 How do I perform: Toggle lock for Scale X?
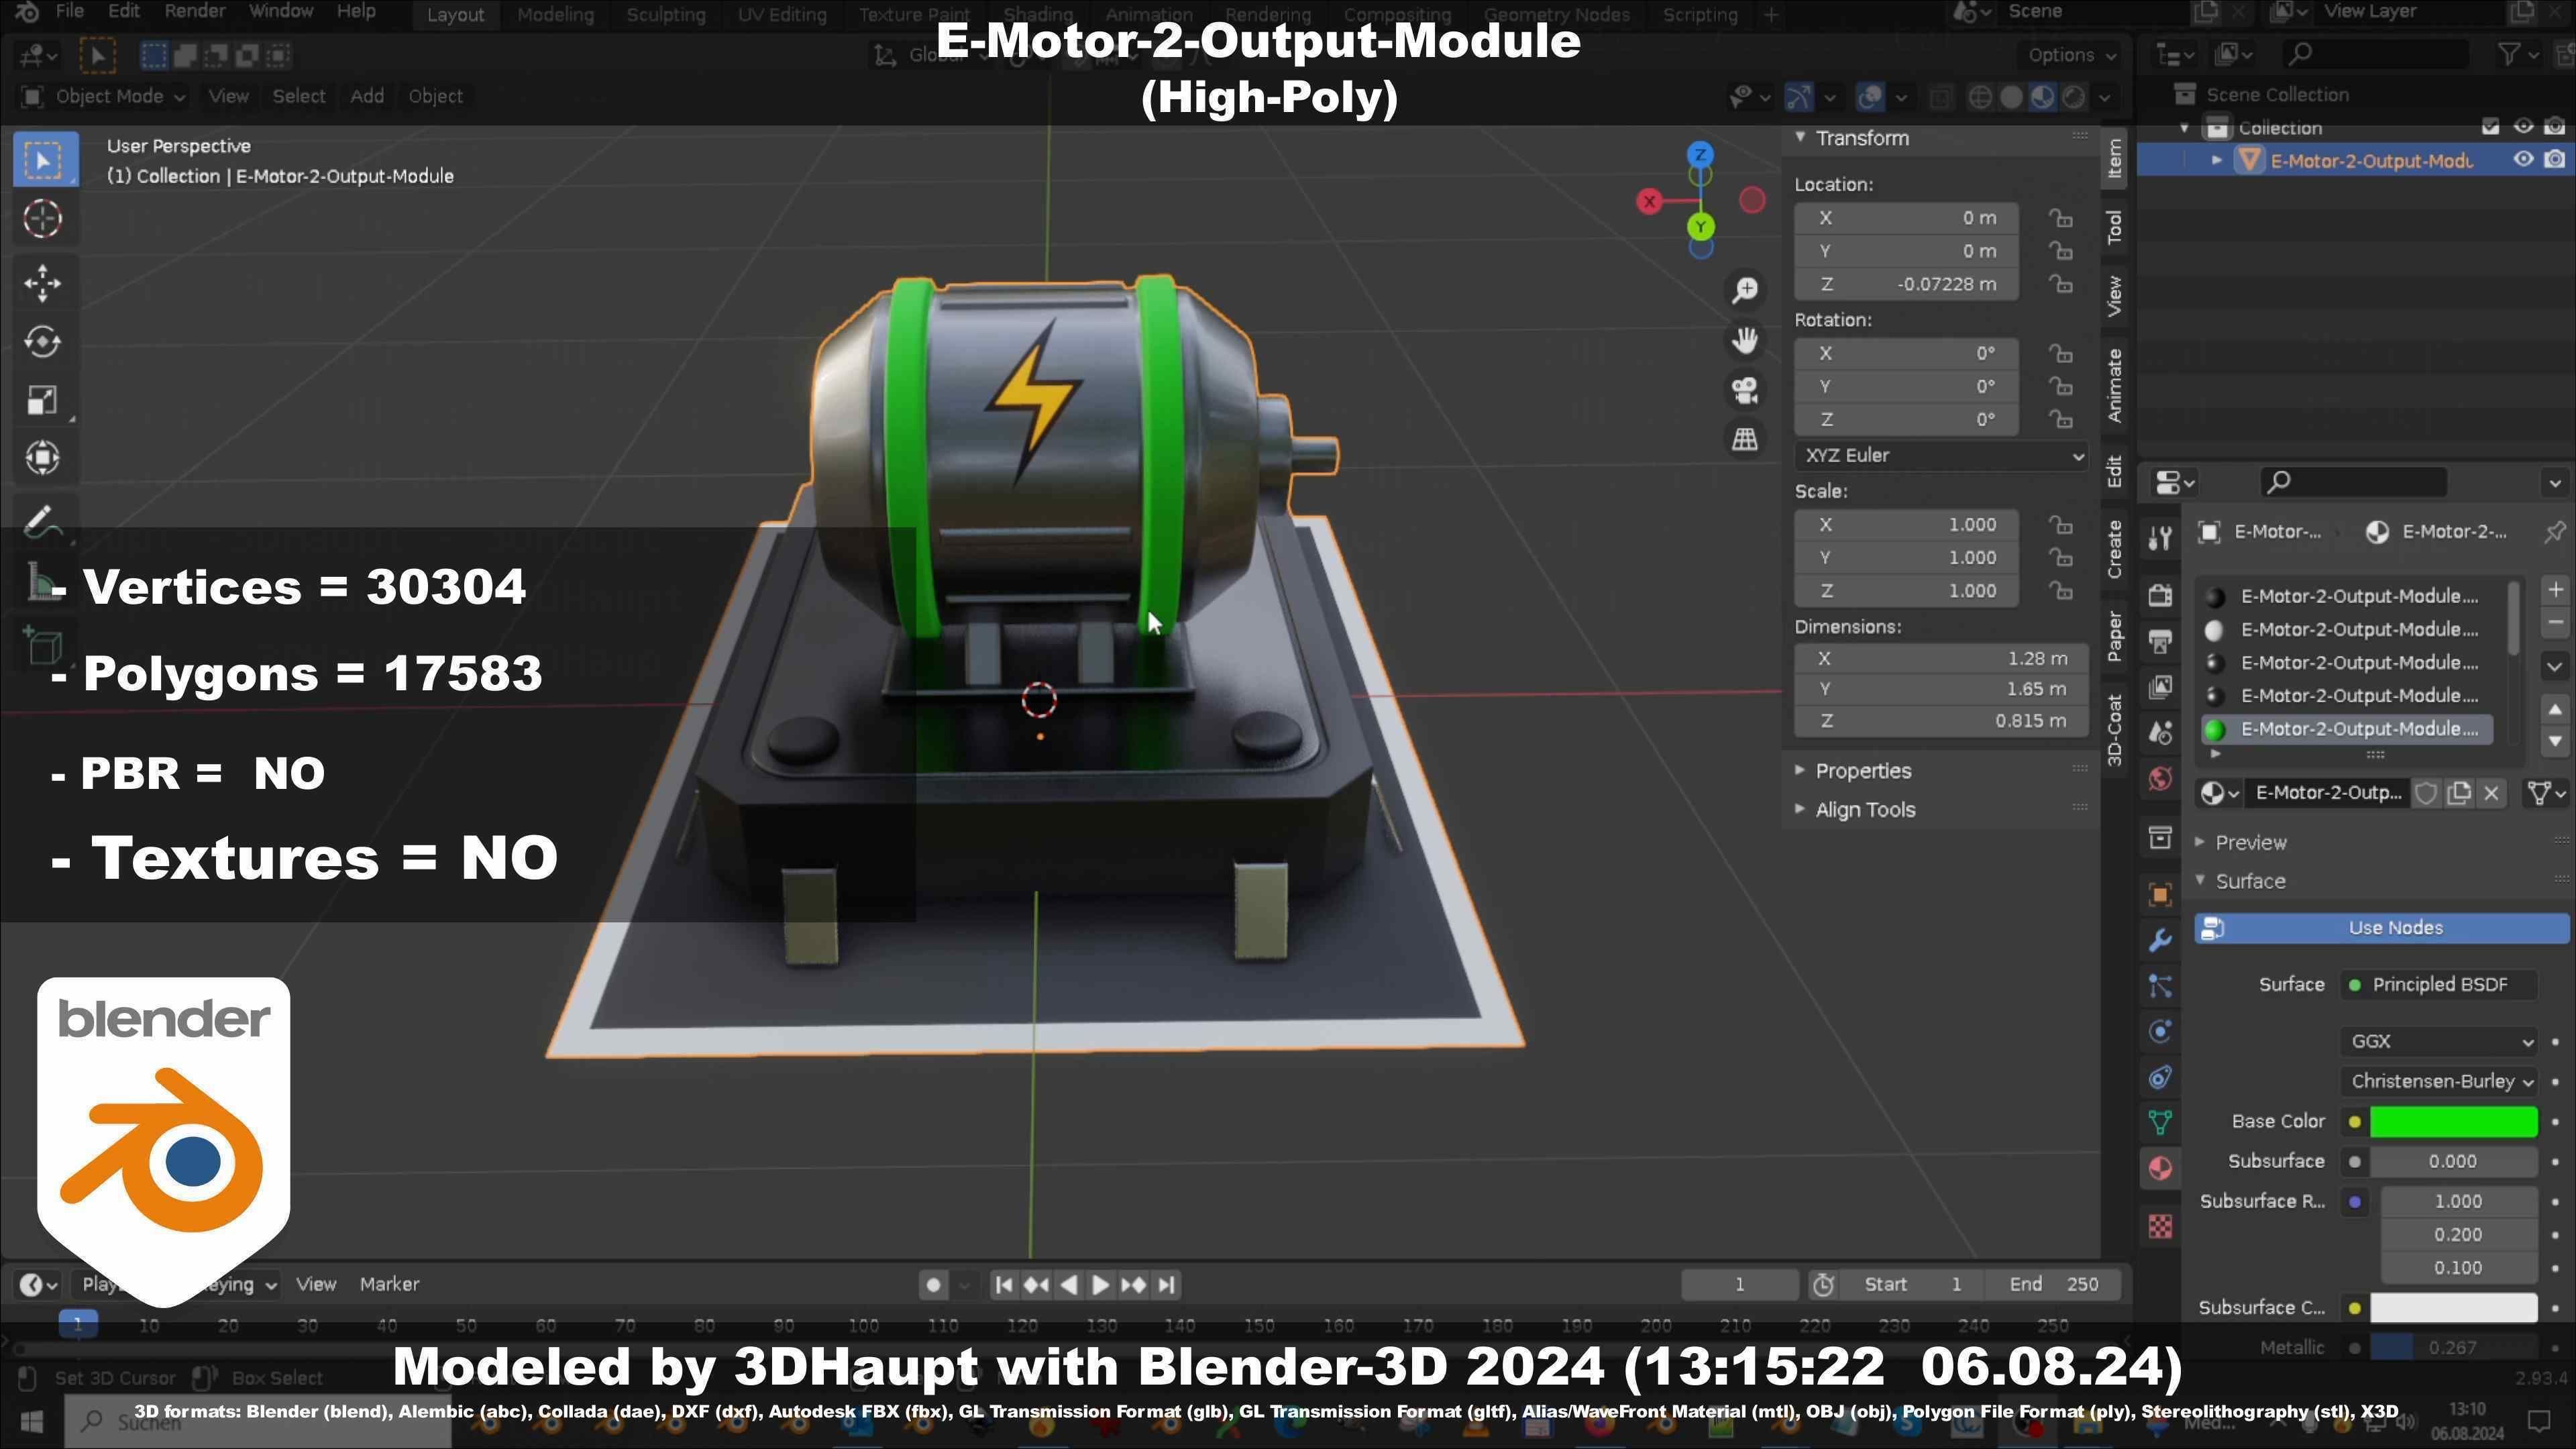[2060, 525]
